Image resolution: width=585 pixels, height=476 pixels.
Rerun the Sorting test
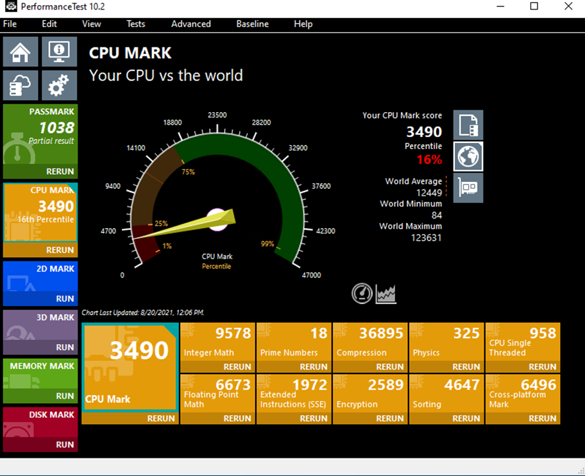pos(446,418)
